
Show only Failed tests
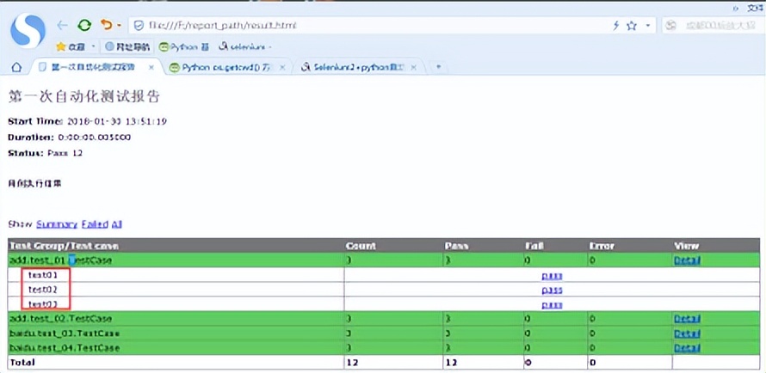tap(95, 224)
